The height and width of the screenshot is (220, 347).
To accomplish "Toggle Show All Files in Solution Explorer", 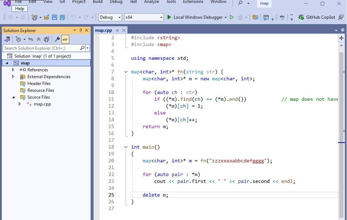I will click(x=46, y=39).
